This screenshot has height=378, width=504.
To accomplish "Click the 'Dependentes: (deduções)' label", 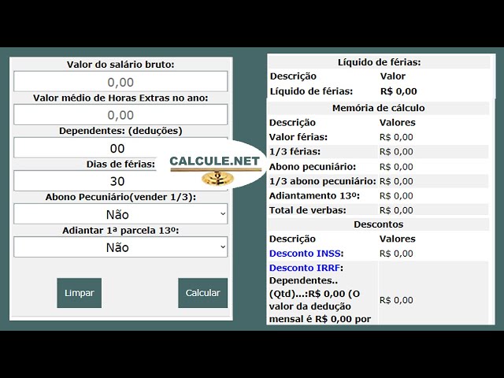I will [120, 131].
